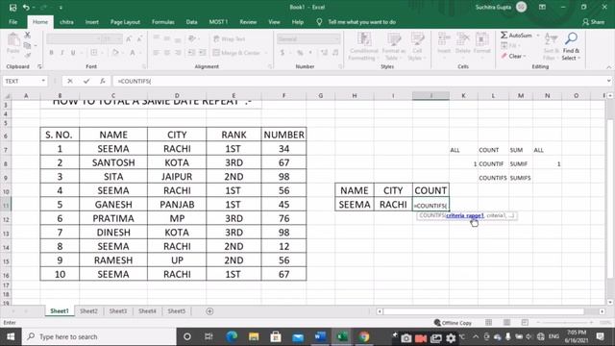Click the Undo arrow icon
615x346 pixels.
(26, 8)
